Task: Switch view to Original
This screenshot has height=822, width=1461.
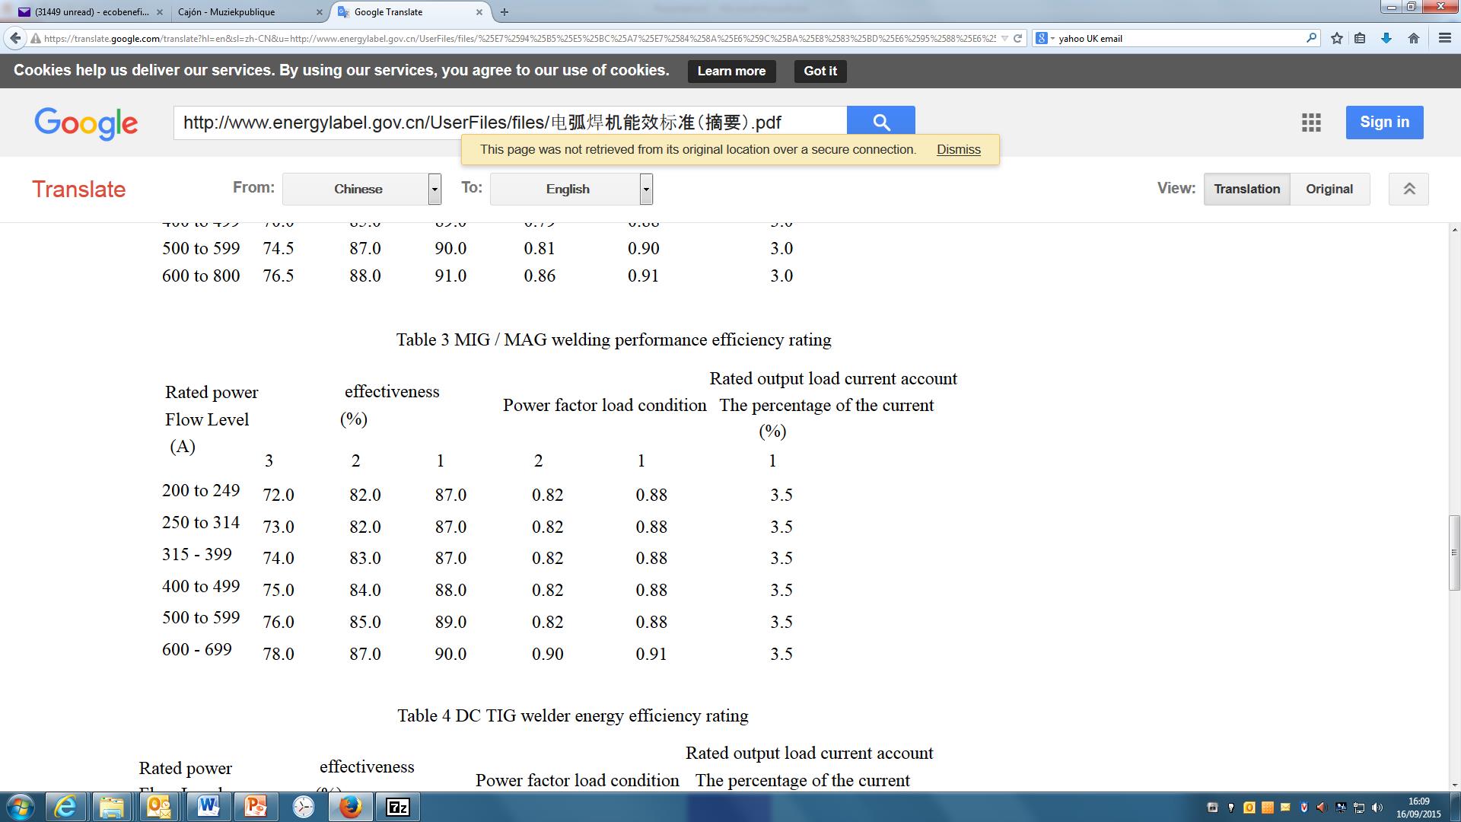Action: click(1329, 189)
